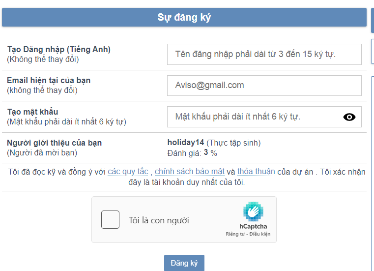Open the hCaptcha "Điều kiện" terms link
The image size is (374, 271).
point(260,234)
